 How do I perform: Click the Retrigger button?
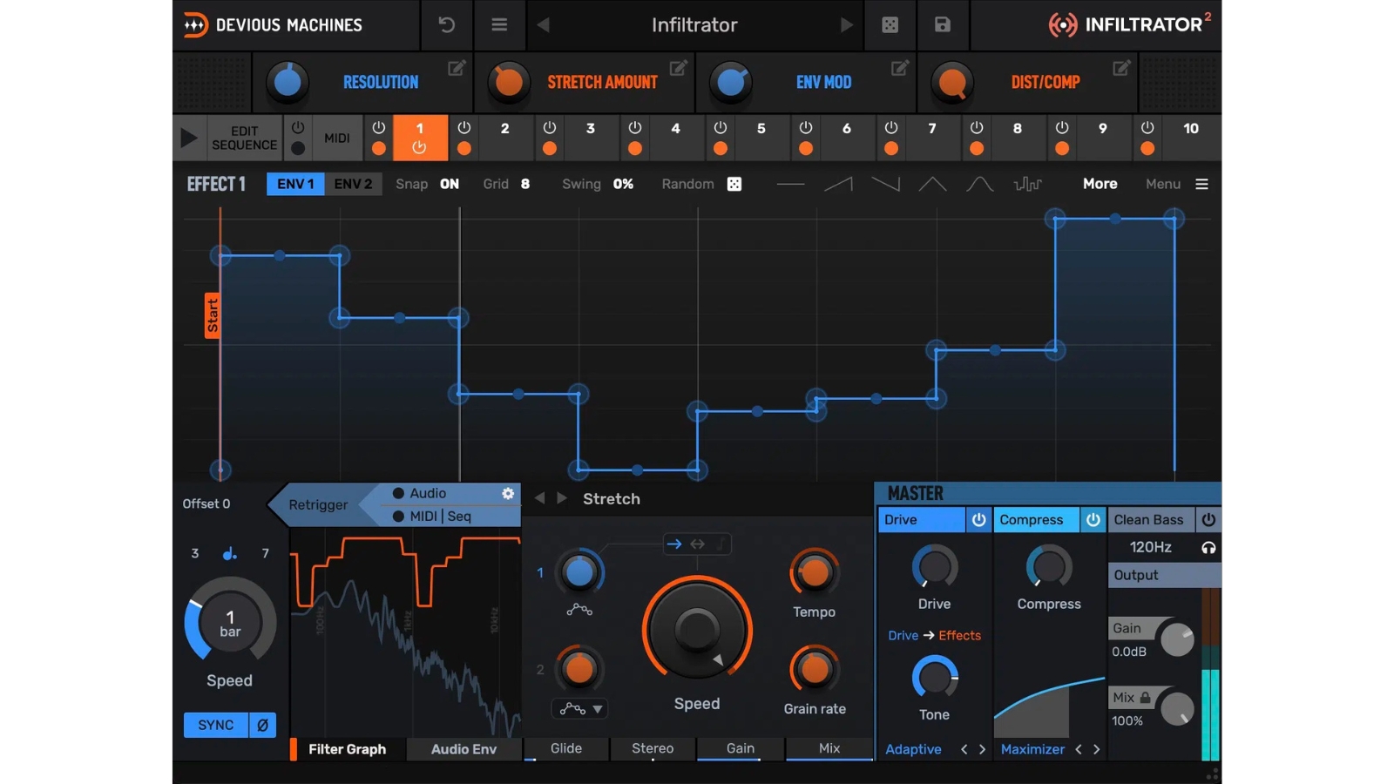click(318, 504)
